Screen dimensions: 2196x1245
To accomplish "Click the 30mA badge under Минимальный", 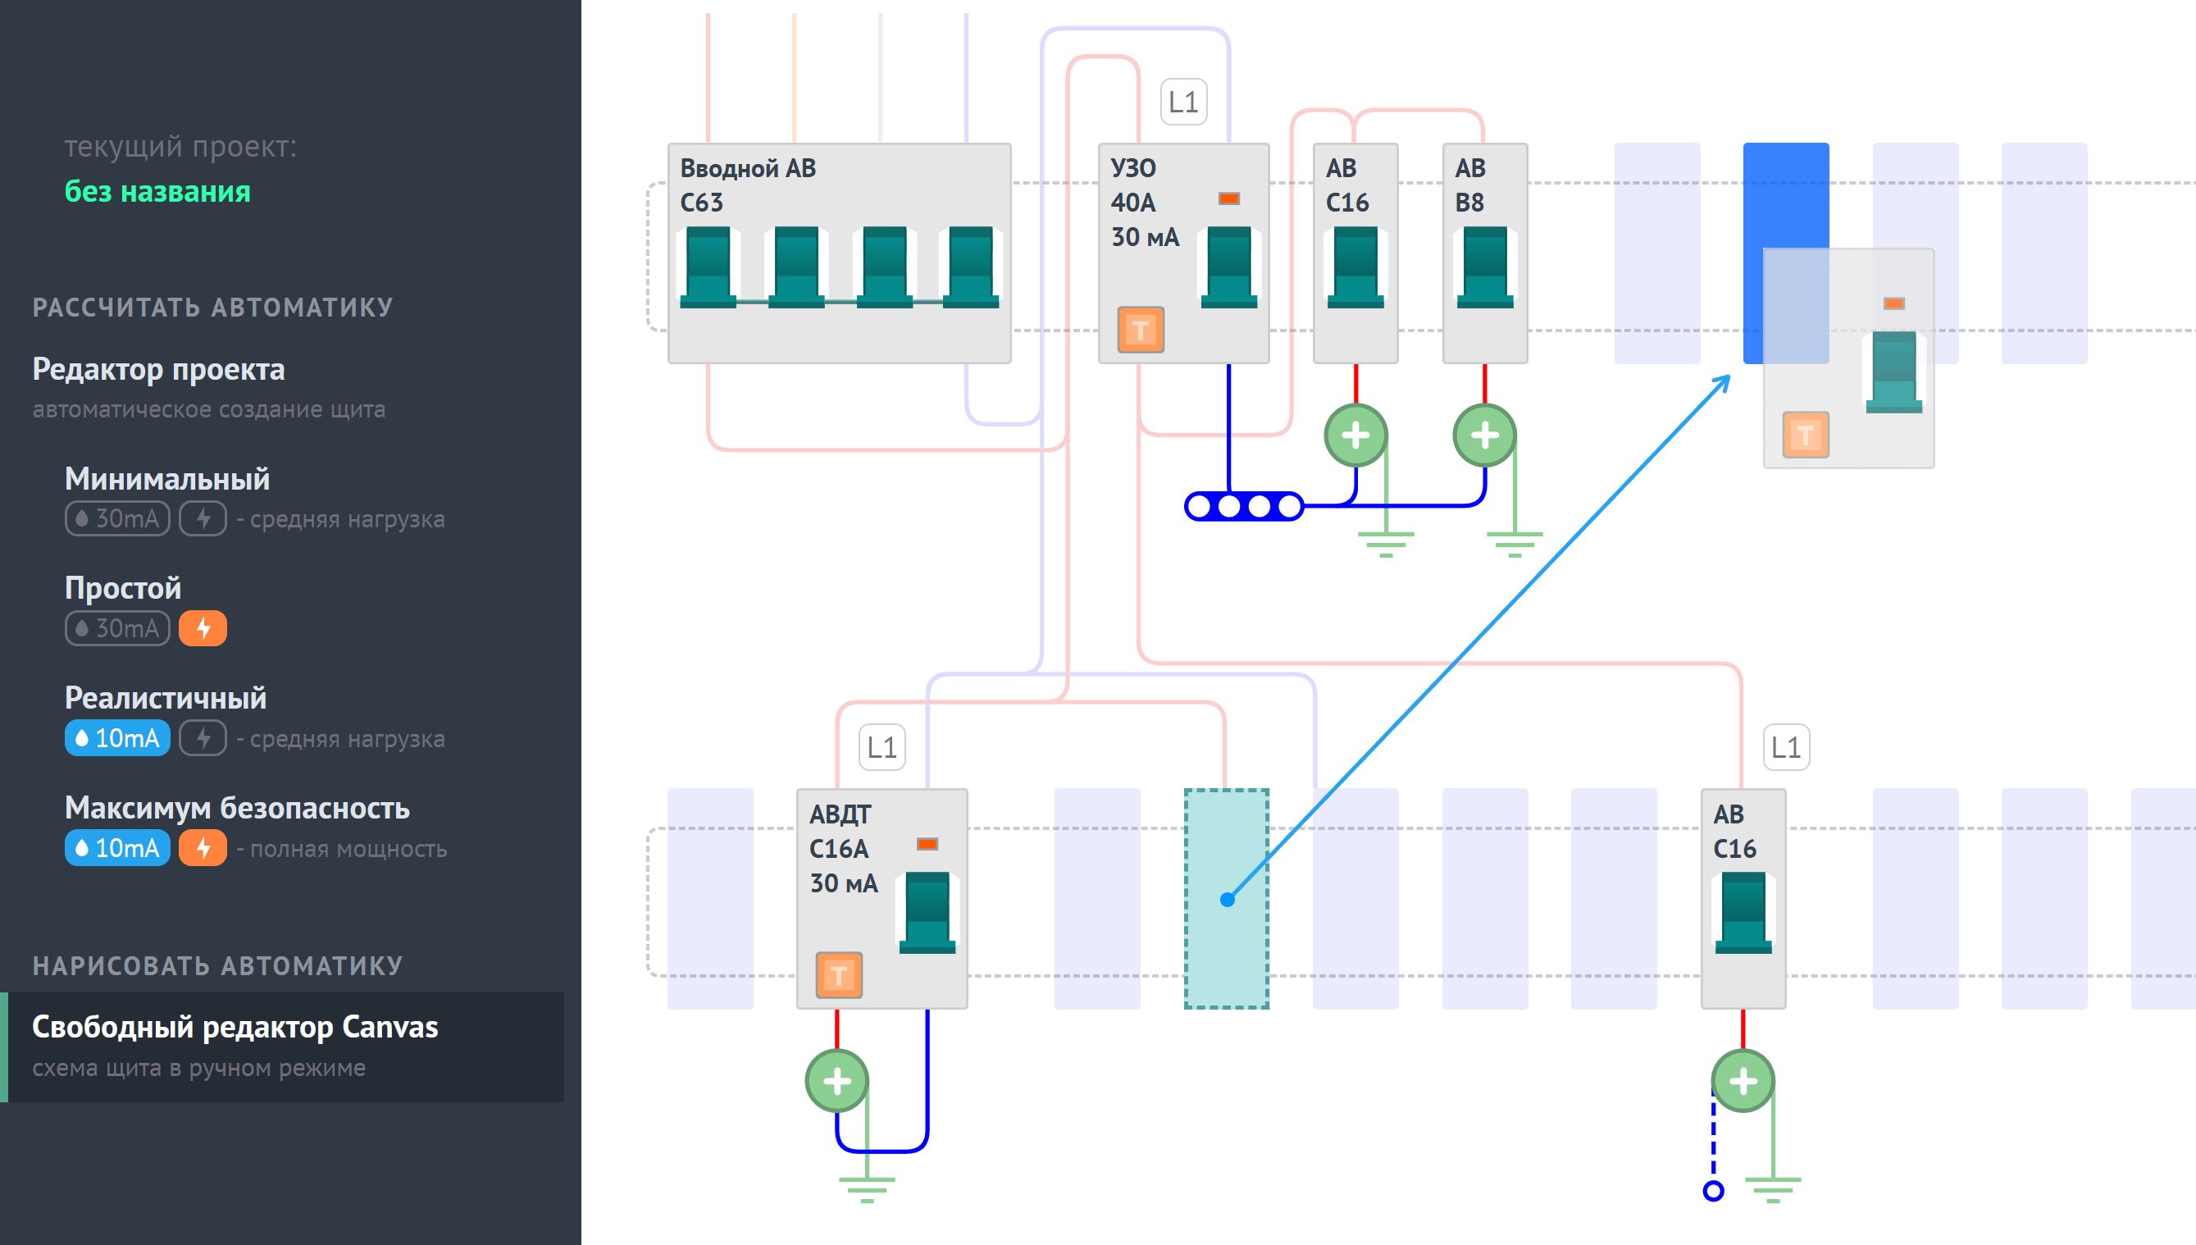I will pyautogui.click(x=117, y=518).
